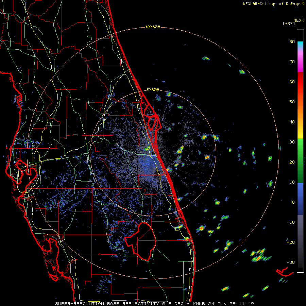
Task: Click the "[dBZ]" unit label
Action: click(x=289, y=23)
